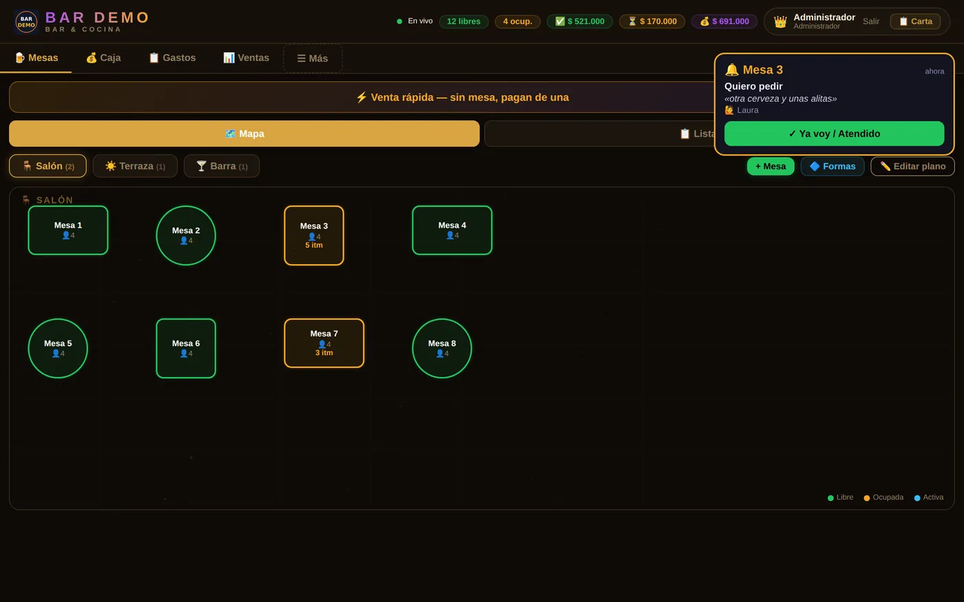The width and height of the screenshot is (964, 602).
Task: Click the bell icon on Mesa 3 notification
Action: (x=732, y=69)
